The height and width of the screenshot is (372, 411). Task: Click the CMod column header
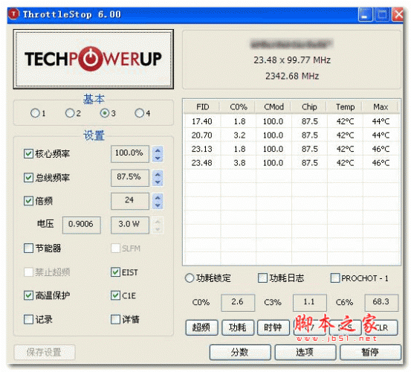pyautogui.click(x=274, y=107)
